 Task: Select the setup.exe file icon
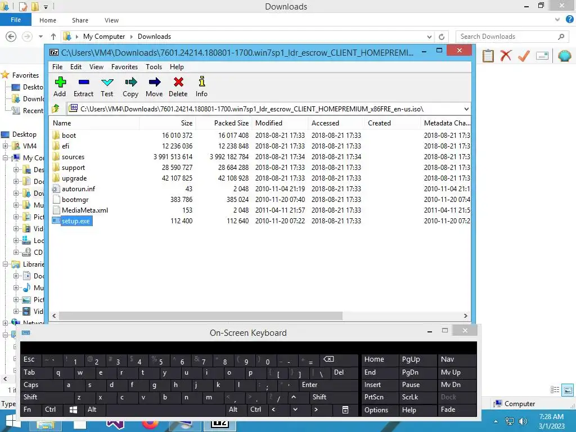pos(56,220)
